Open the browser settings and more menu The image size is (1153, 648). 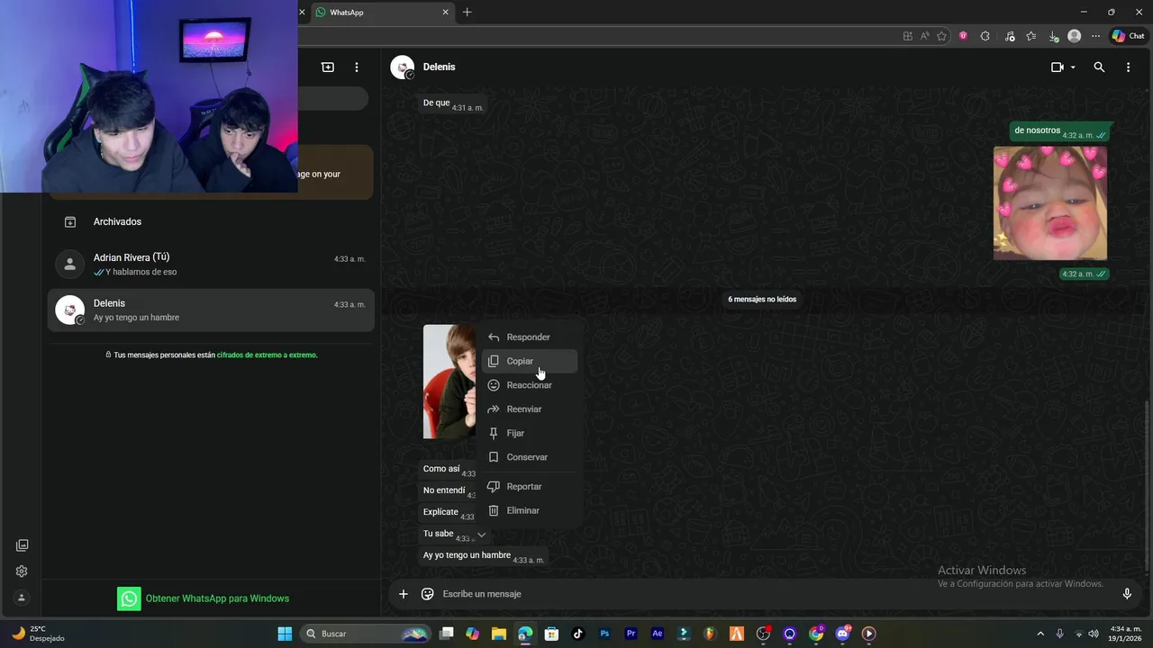pyautogui.click(x=1095, y=36)
